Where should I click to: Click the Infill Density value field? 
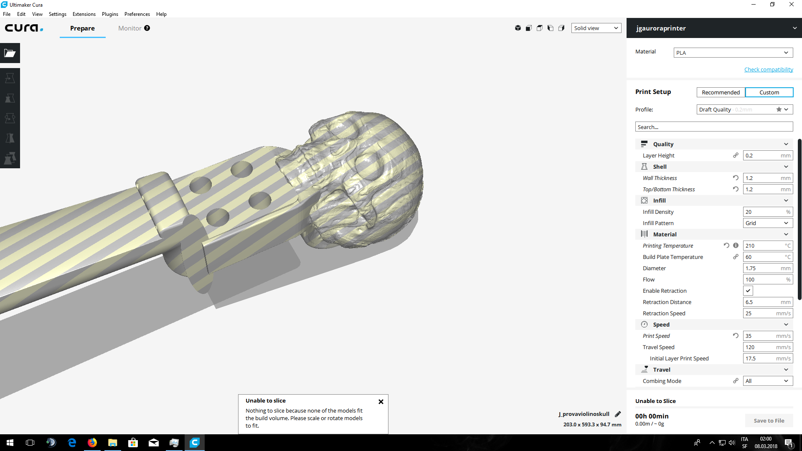point(768,212)
